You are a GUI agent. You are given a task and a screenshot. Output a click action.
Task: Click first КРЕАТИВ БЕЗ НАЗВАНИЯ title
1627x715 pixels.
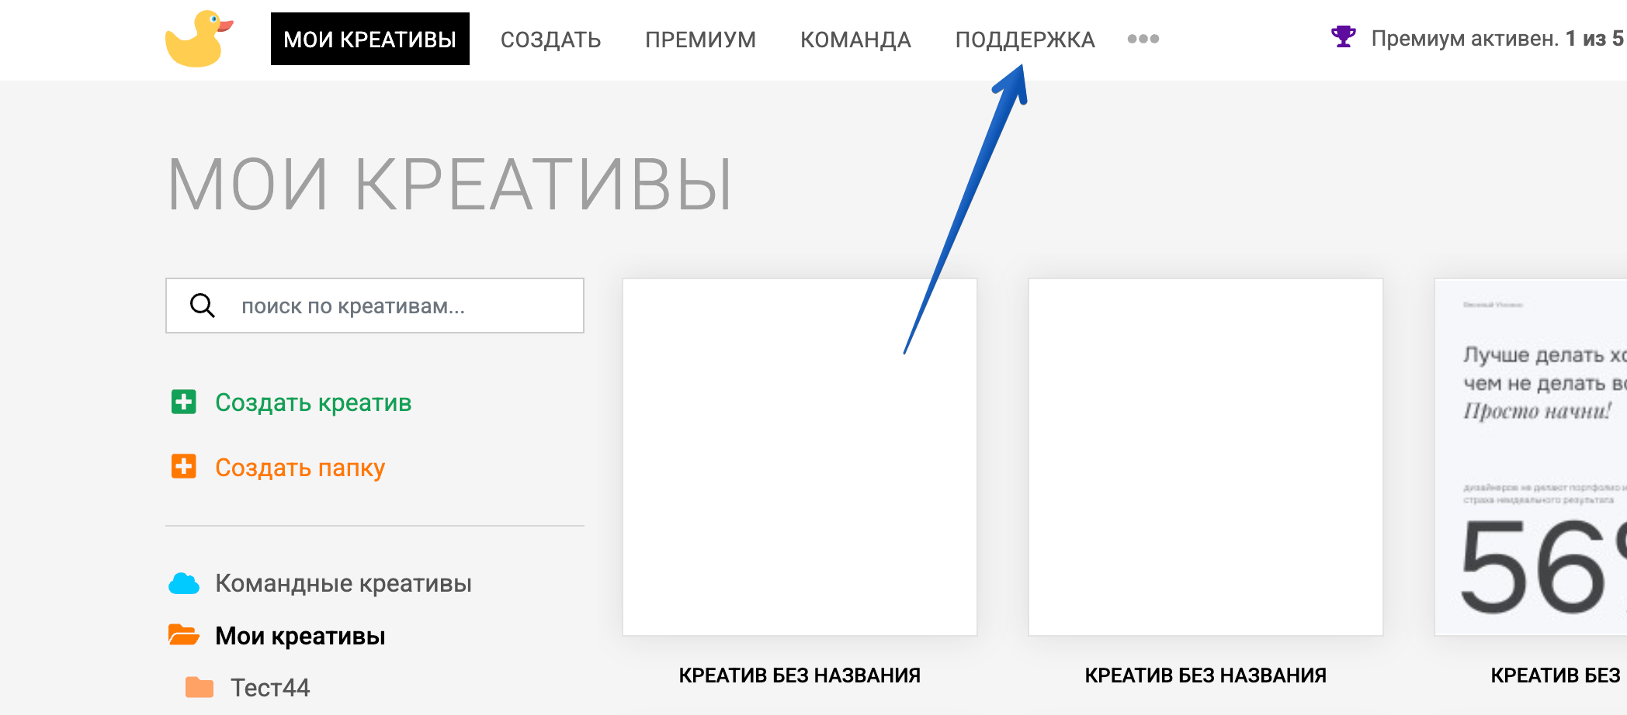click(800, 675)
